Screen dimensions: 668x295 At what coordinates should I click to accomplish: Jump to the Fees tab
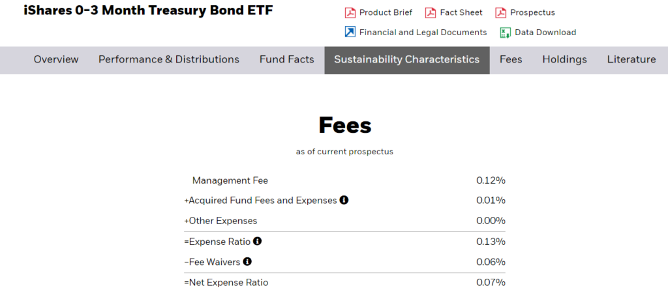[511, 60]
